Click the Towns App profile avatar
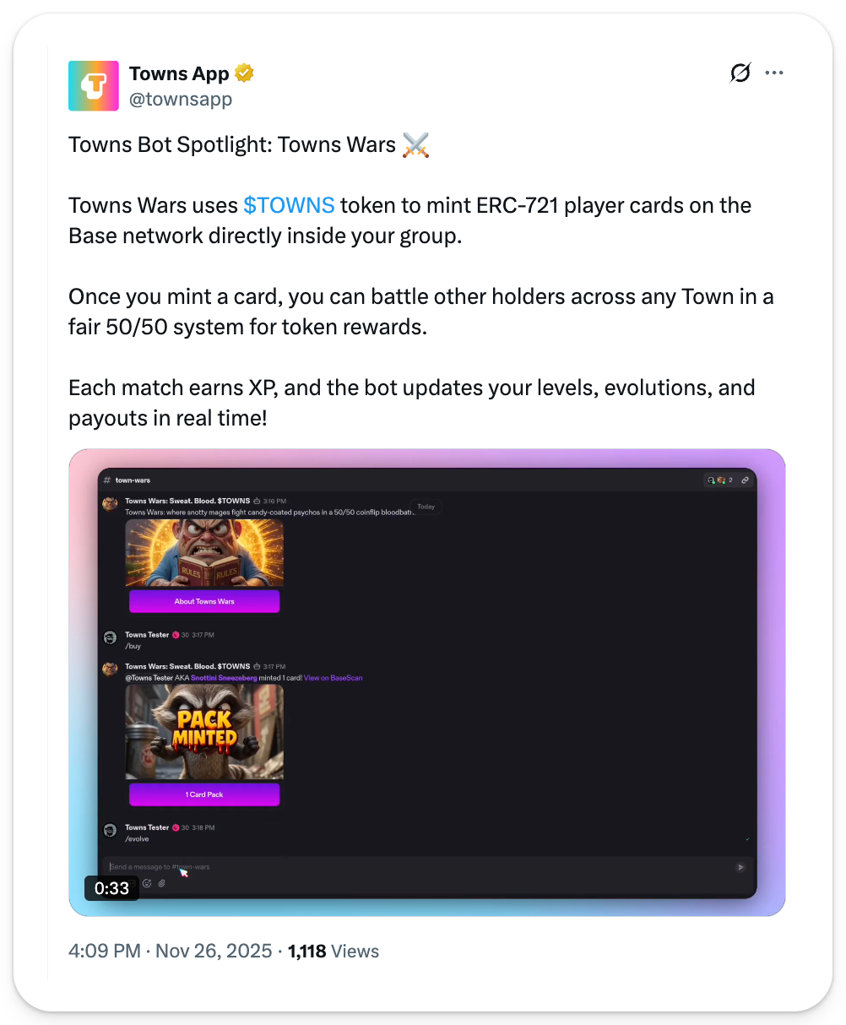 (x=93, y=86)
